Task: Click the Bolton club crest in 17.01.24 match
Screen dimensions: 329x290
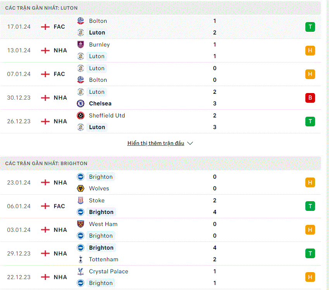Action: pyautogui.click(x=81, y=21)
